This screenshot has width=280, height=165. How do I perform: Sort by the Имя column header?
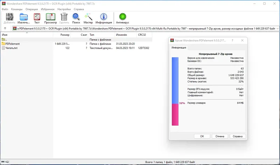click(x=27, y=35)
